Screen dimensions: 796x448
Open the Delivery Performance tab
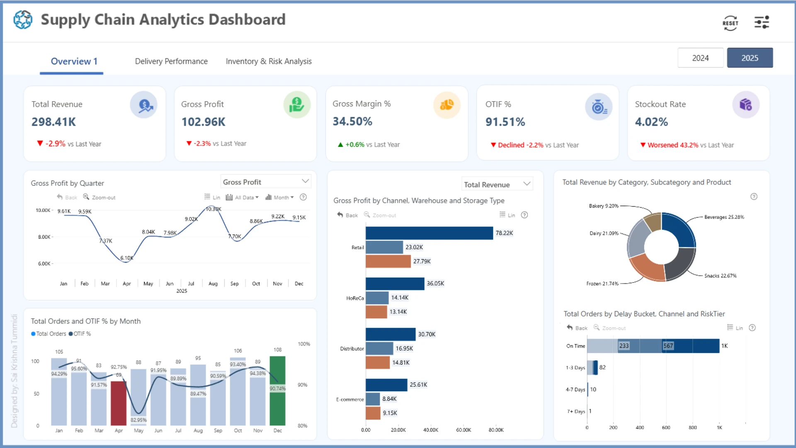(x=171, y=61)
